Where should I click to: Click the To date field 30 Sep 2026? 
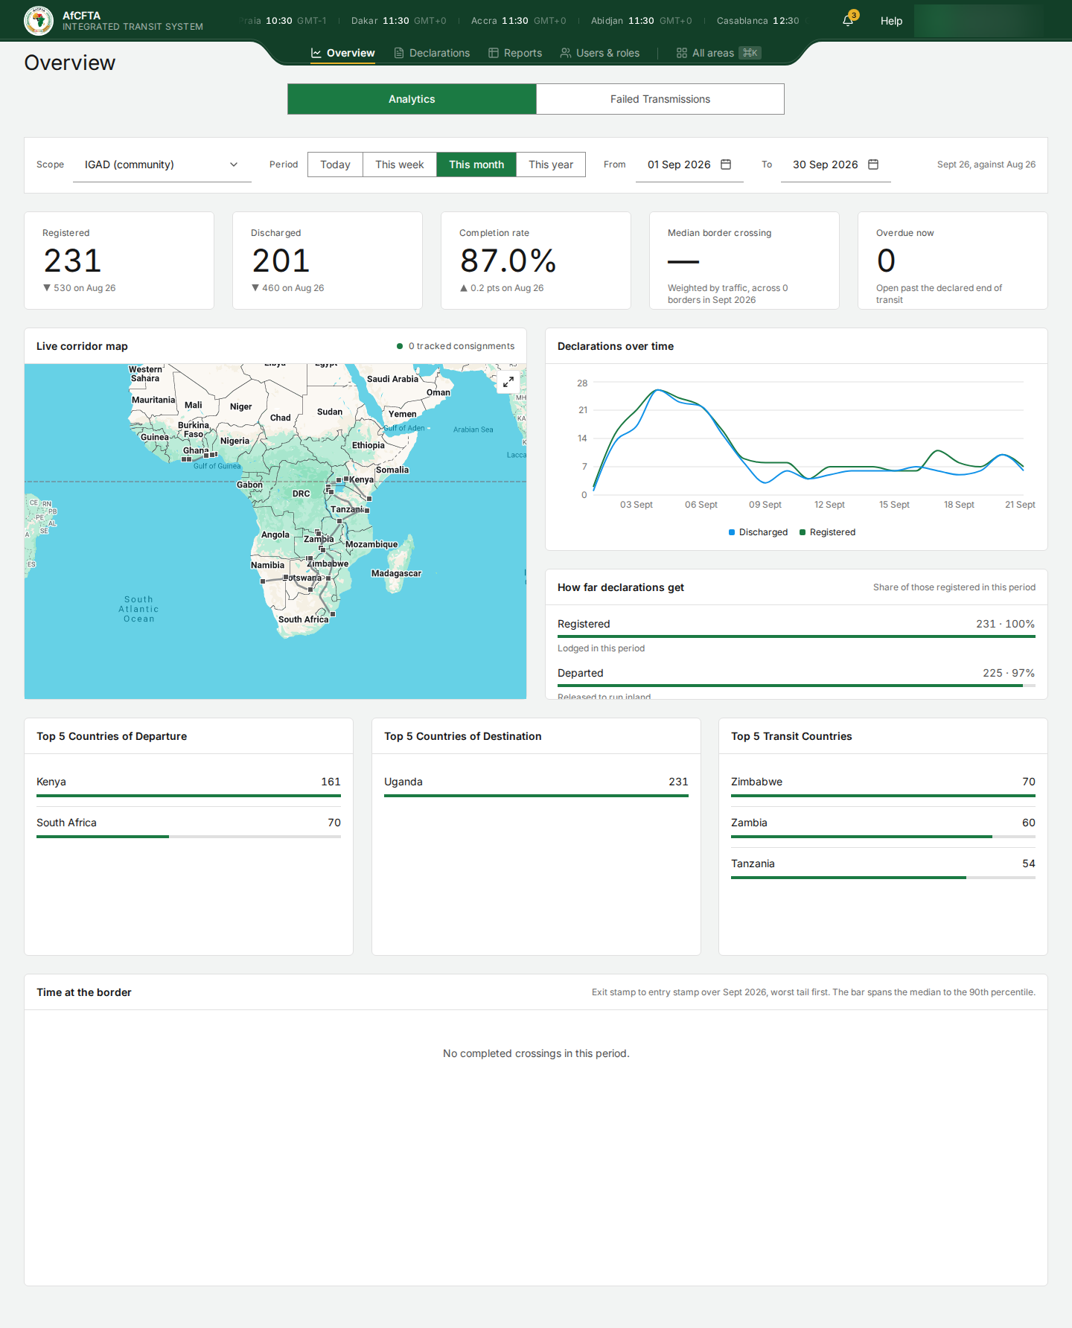coord(836,165)
